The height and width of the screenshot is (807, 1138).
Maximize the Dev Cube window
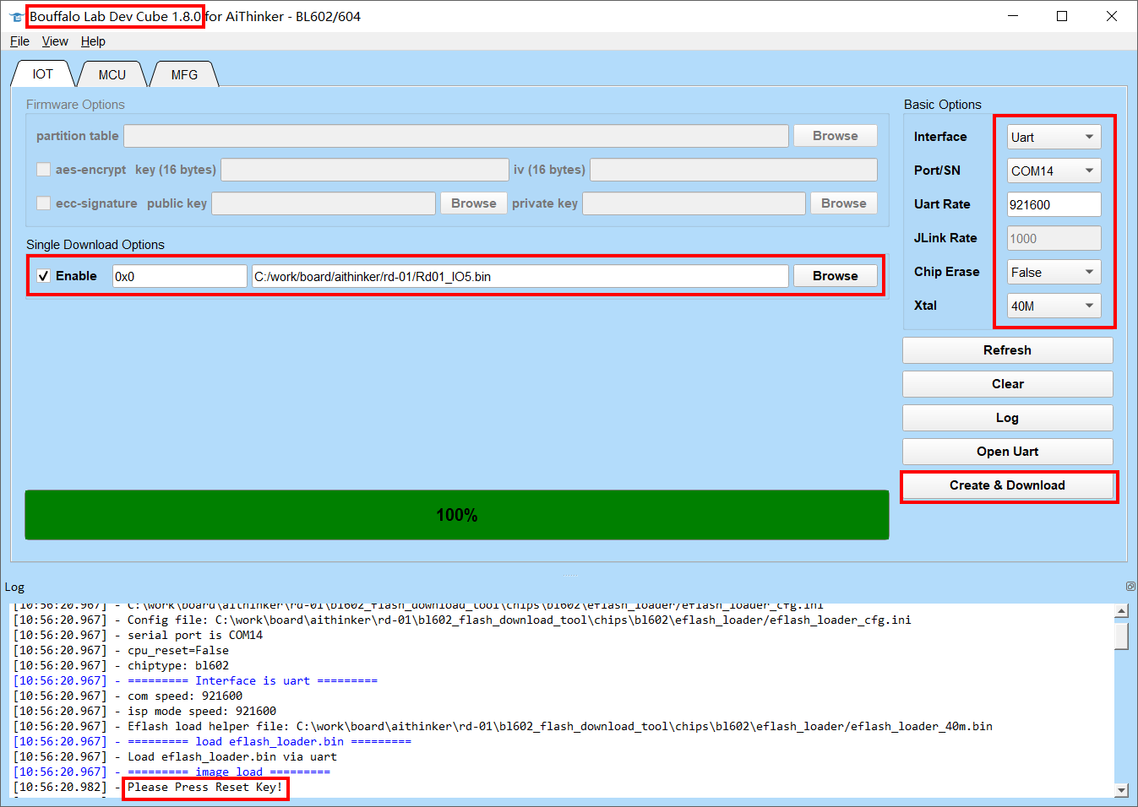pos(1062,16)
